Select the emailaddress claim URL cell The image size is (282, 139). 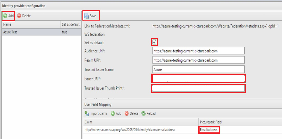pos(141,130)
